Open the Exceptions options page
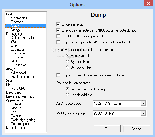Viewport: 155px width, 137px height. click(19, 49)
